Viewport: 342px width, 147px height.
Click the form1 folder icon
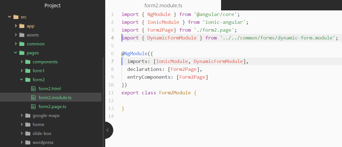[28, 71]
